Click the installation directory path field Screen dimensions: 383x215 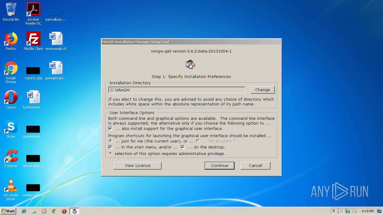(177, 90)
